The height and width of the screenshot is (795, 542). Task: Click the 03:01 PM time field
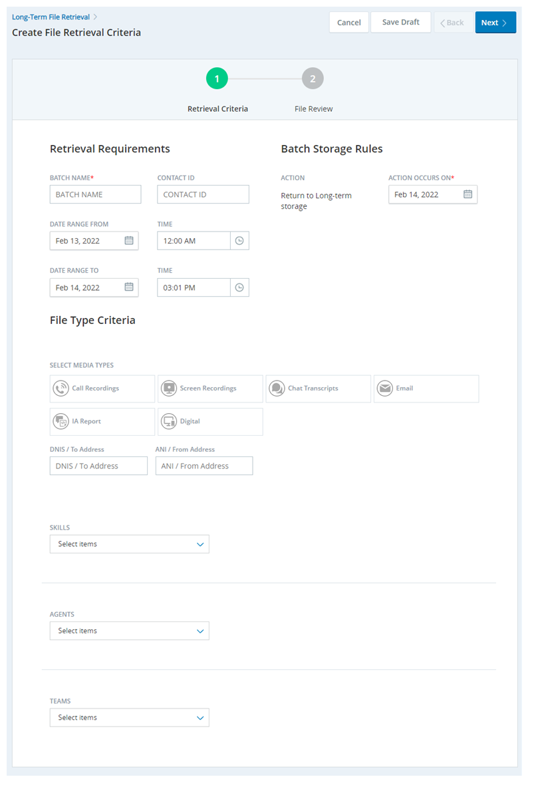pyautogui.click(x=194, y=287)
